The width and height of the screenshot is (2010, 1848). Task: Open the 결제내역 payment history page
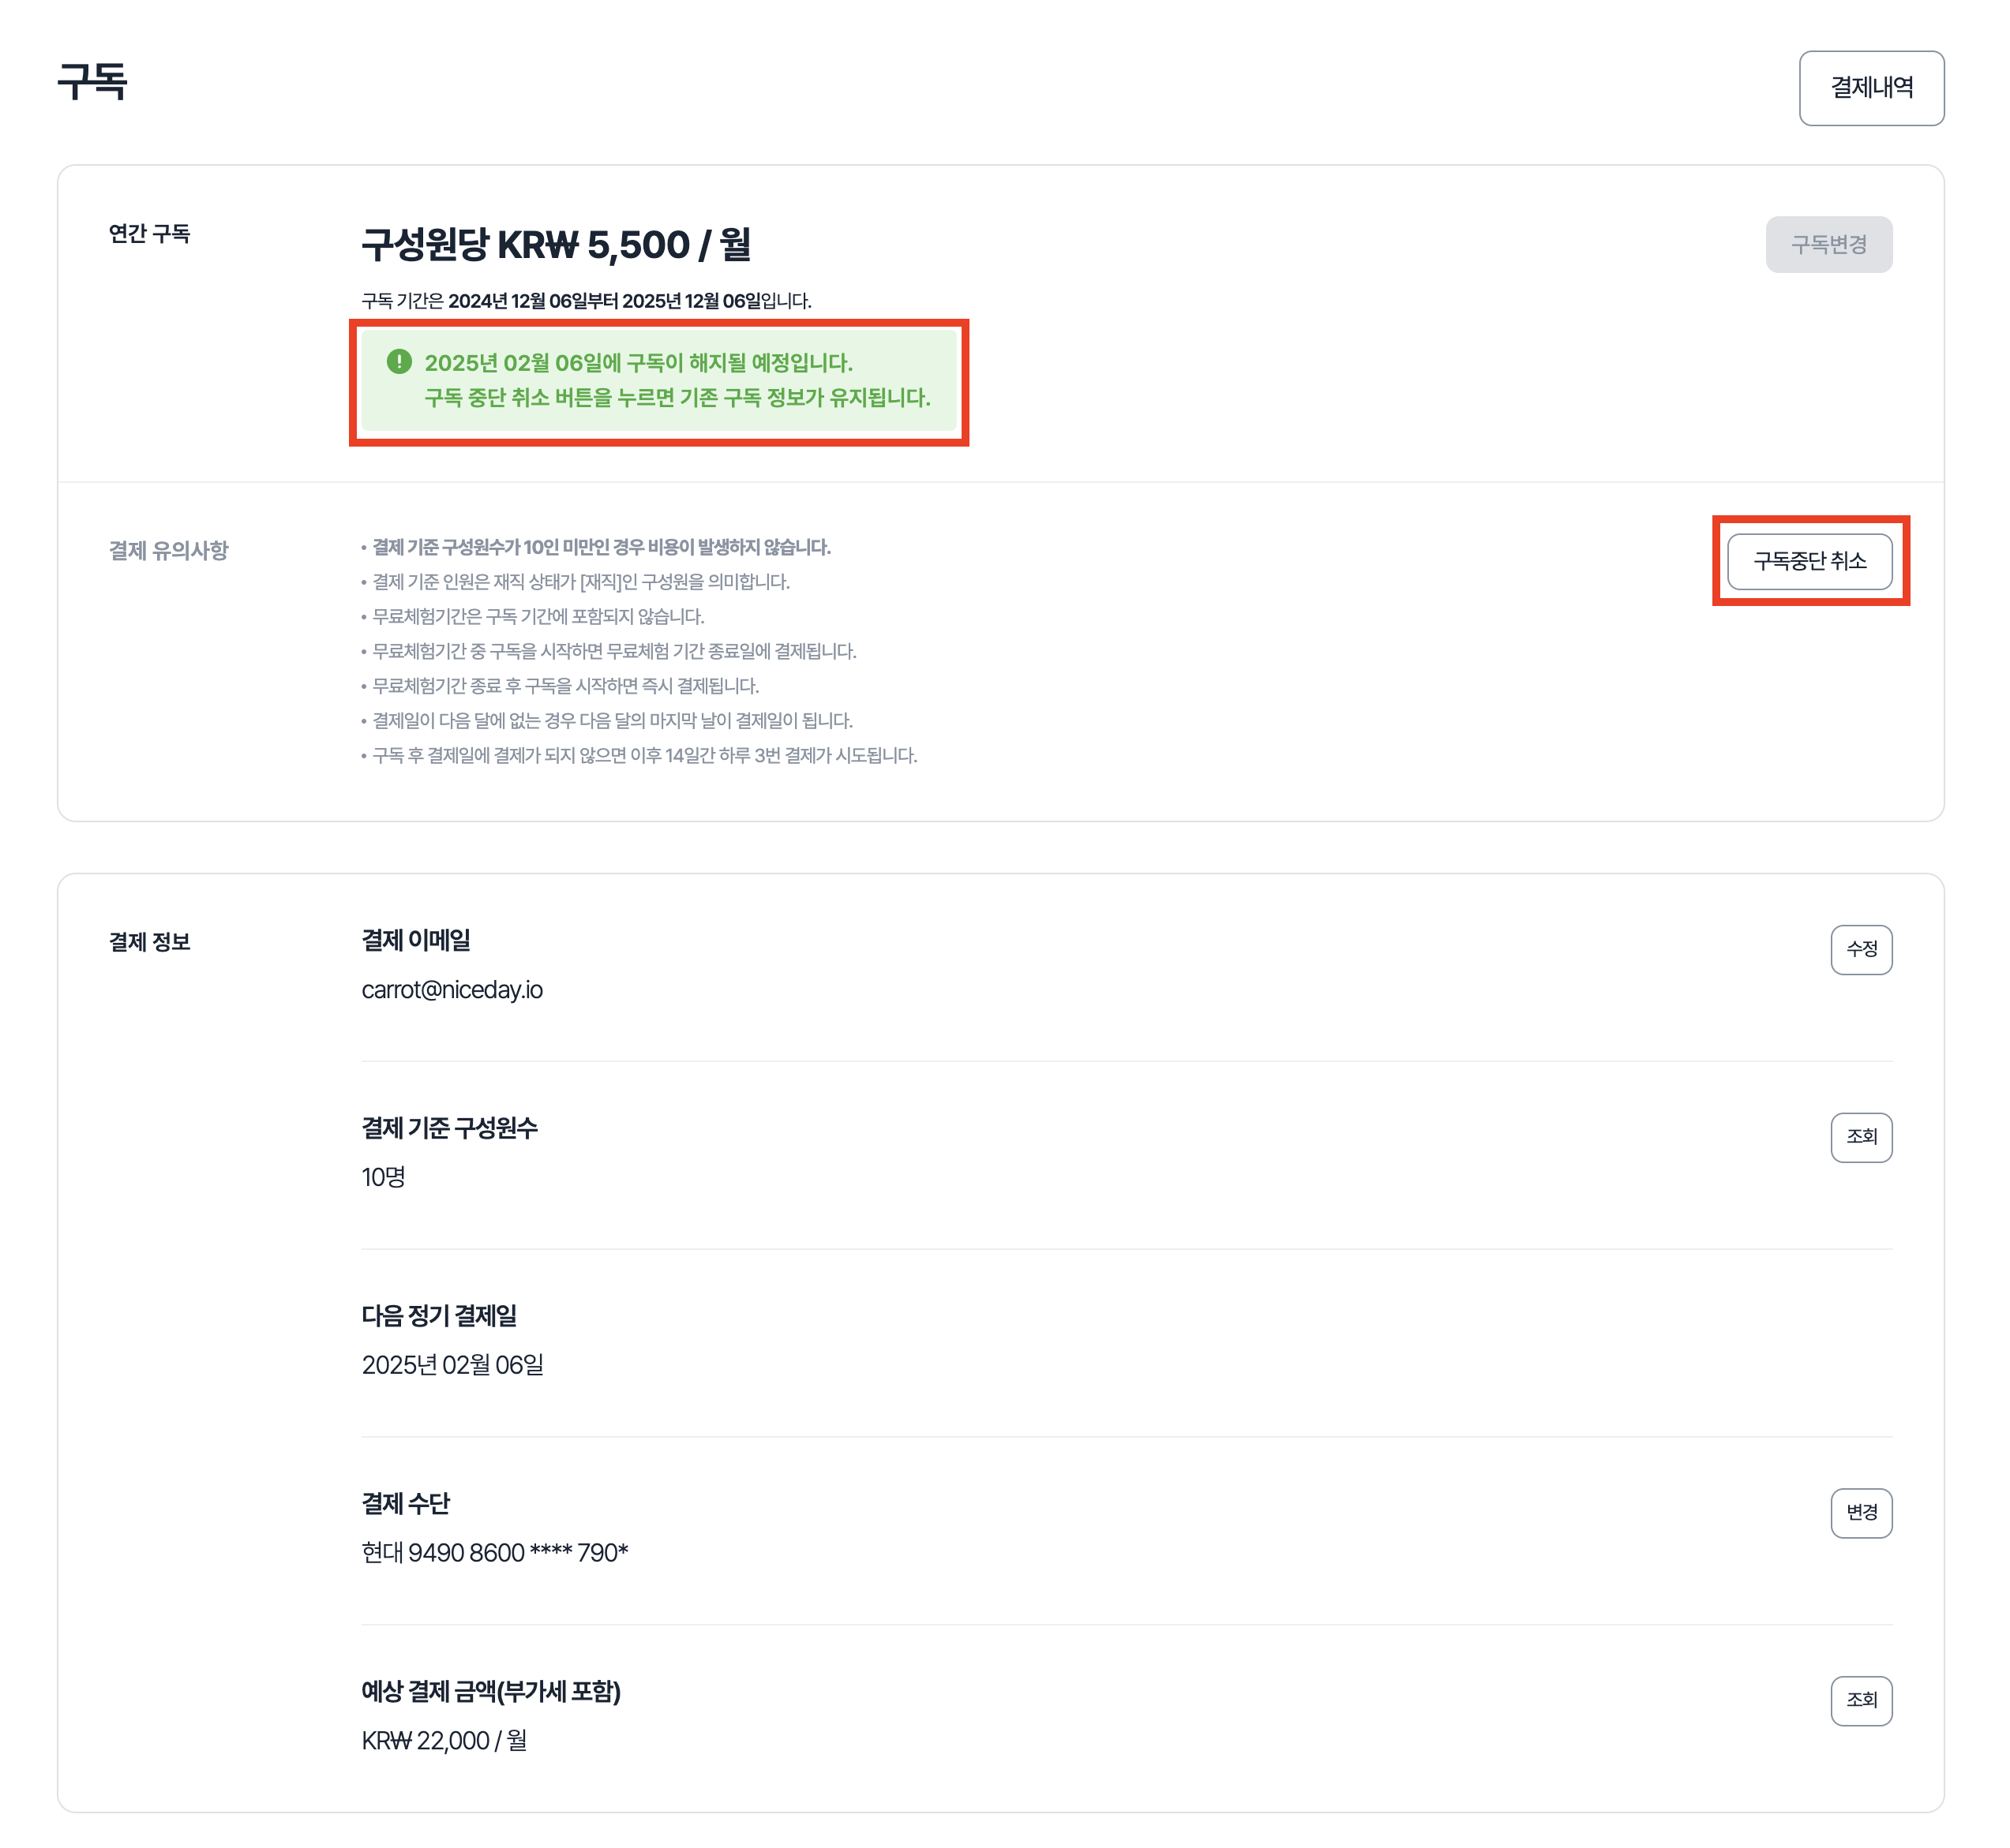click(x=1870, y=88)
